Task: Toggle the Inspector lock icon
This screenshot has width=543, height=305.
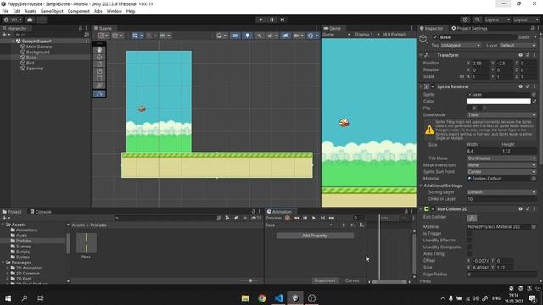Action: [532, 28]
